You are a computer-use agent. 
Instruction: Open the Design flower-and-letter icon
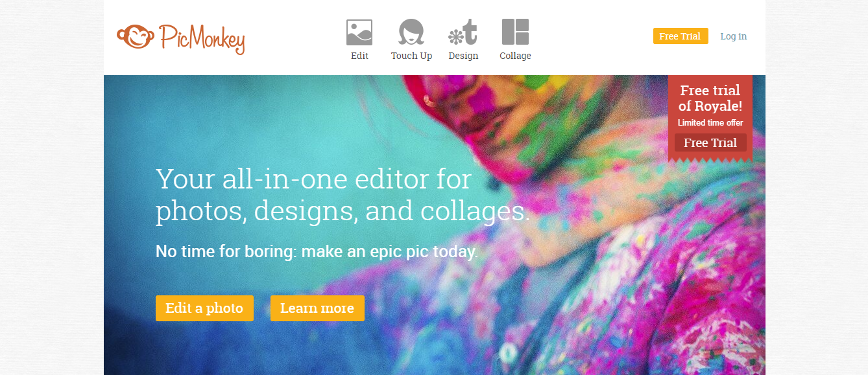tap(463, 32)
